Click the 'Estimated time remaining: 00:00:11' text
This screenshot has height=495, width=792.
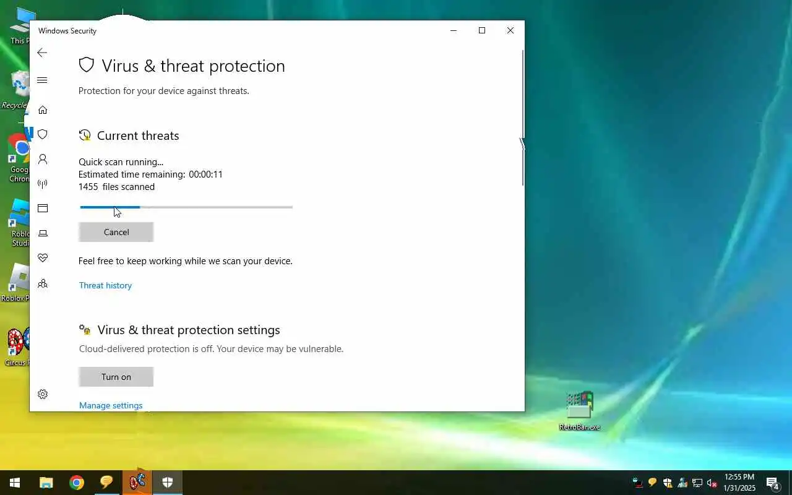point(150,174)
